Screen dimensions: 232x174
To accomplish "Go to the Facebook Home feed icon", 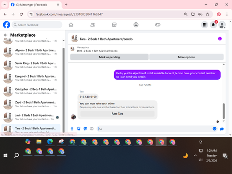I will pos(71,25).
